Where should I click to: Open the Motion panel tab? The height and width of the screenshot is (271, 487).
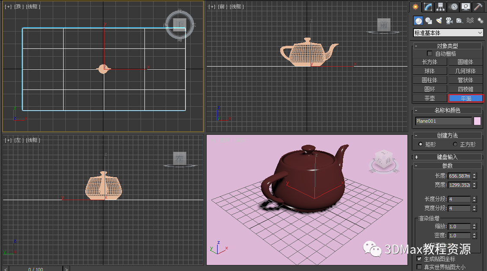click(453, 6)
